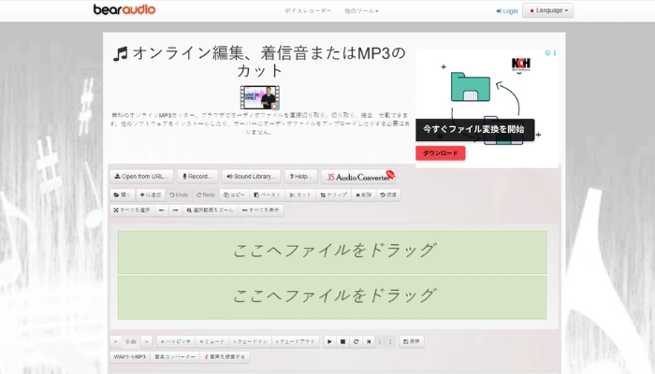Open the Language dropdown
655x374 pixels.
[x=547, y=10]
